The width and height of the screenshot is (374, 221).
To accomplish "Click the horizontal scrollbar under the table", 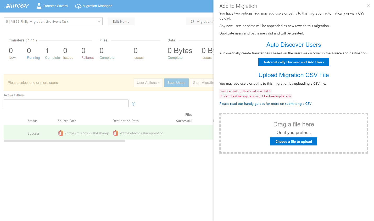I will [64, 141].
